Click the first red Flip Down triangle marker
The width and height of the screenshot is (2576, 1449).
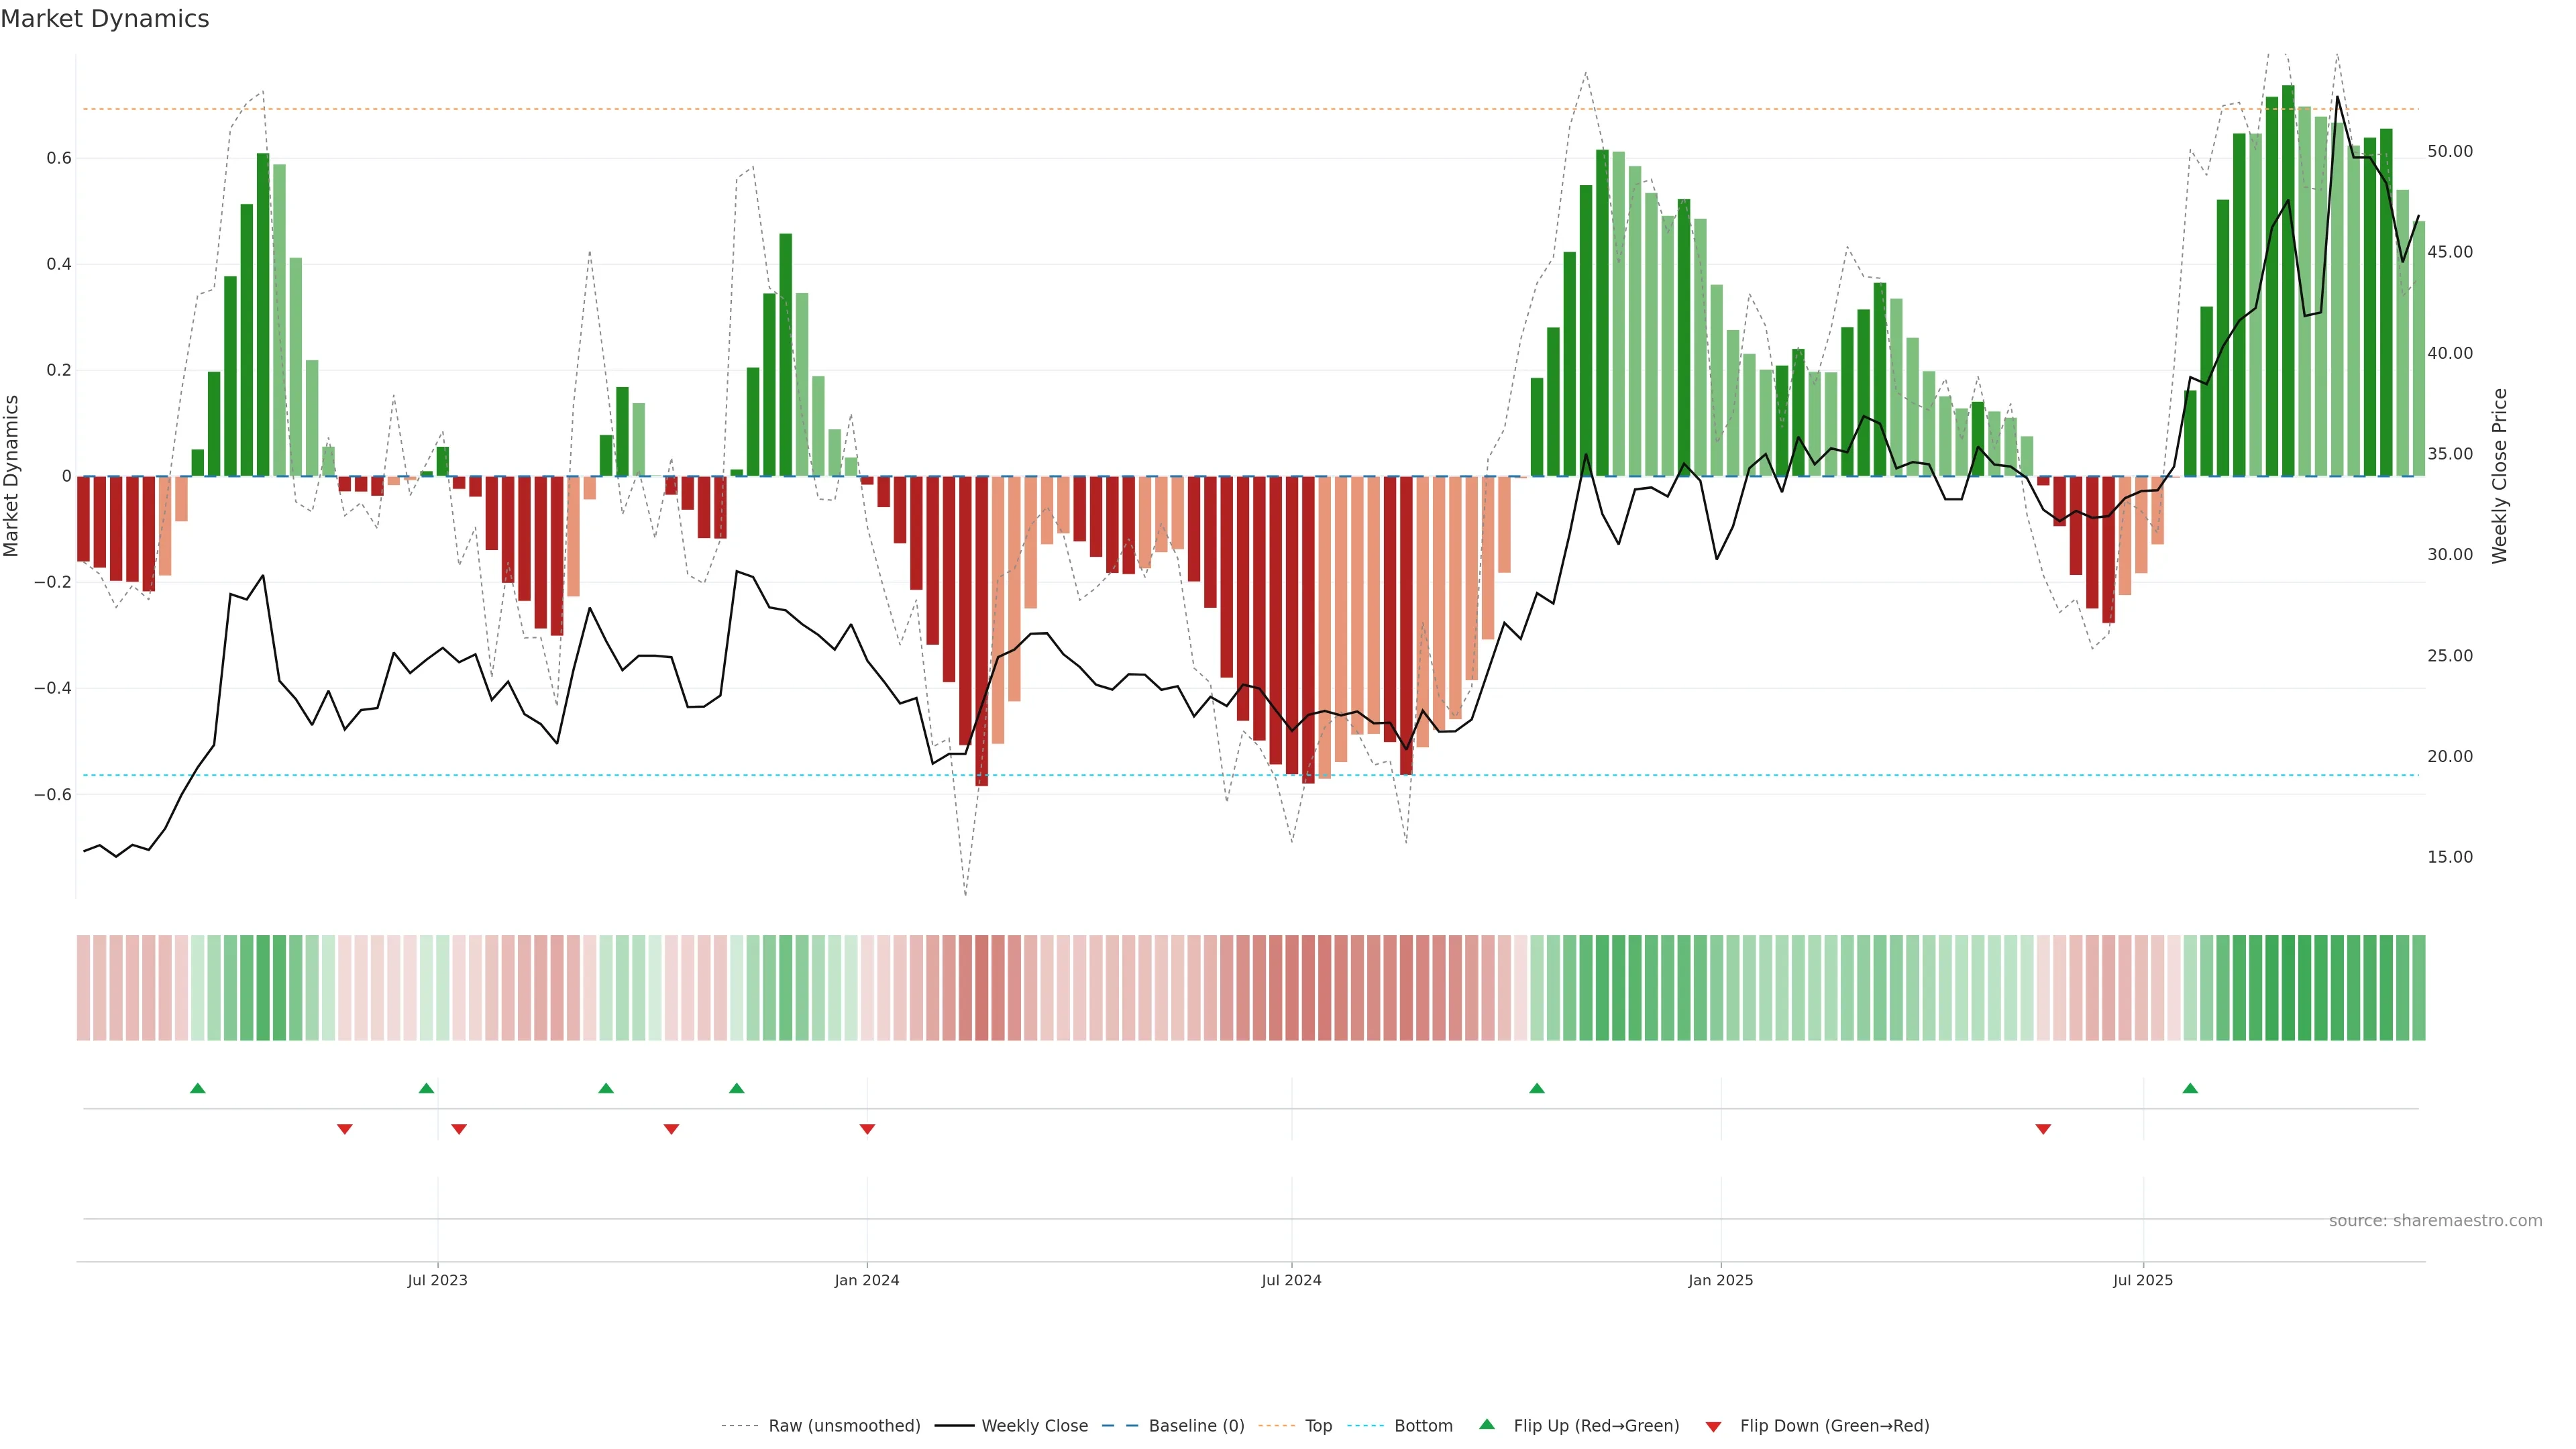[345, 1129]
